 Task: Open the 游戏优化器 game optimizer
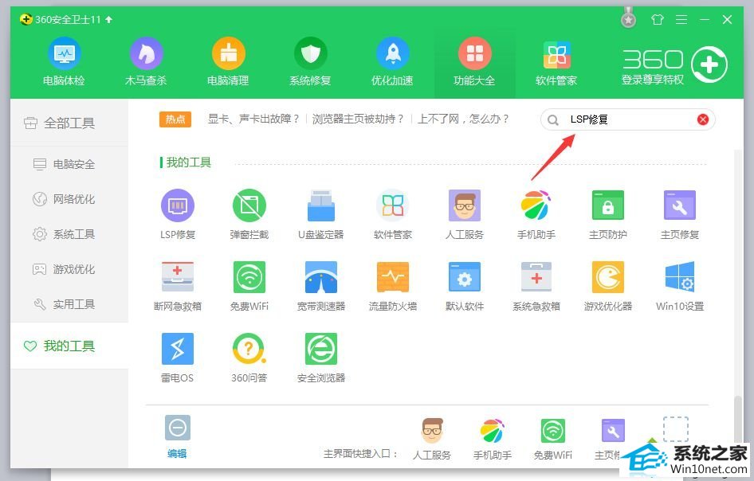click(608, 286)
